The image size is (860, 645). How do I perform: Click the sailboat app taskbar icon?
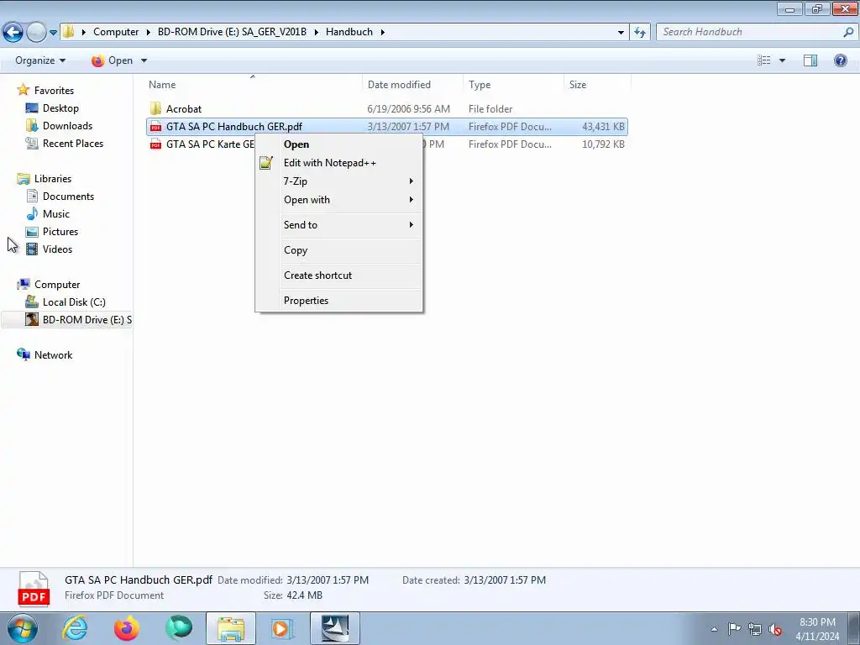pos(334,628)
